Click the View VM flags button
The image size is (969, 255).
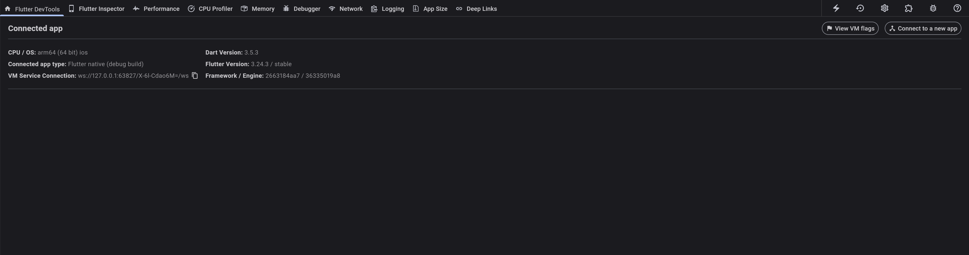click(x=850, y=28)
